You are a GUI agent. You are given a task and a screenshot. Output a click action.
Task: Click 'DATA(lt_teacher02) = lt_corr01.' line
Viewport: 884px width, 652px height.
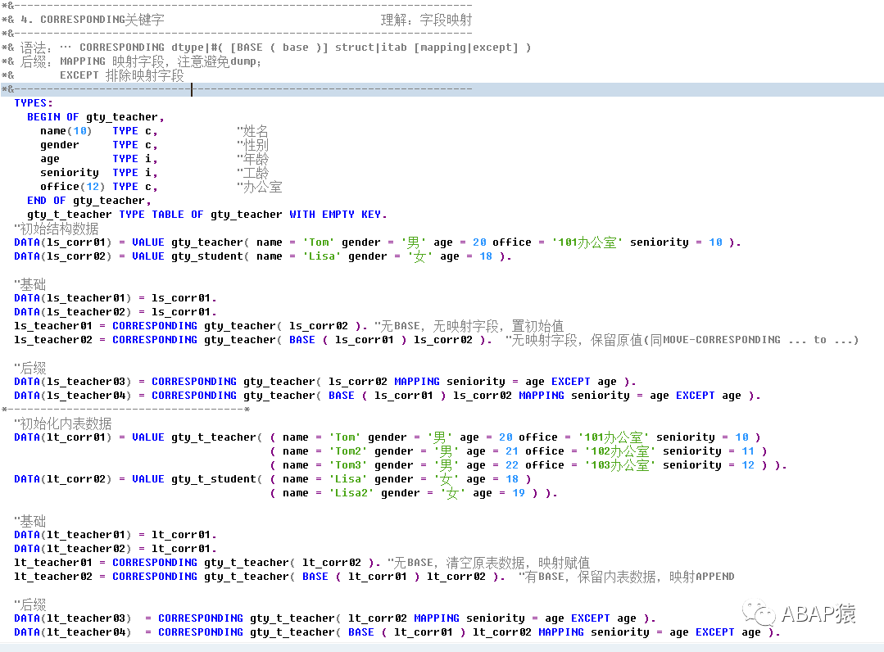click(x=116, y=549)
